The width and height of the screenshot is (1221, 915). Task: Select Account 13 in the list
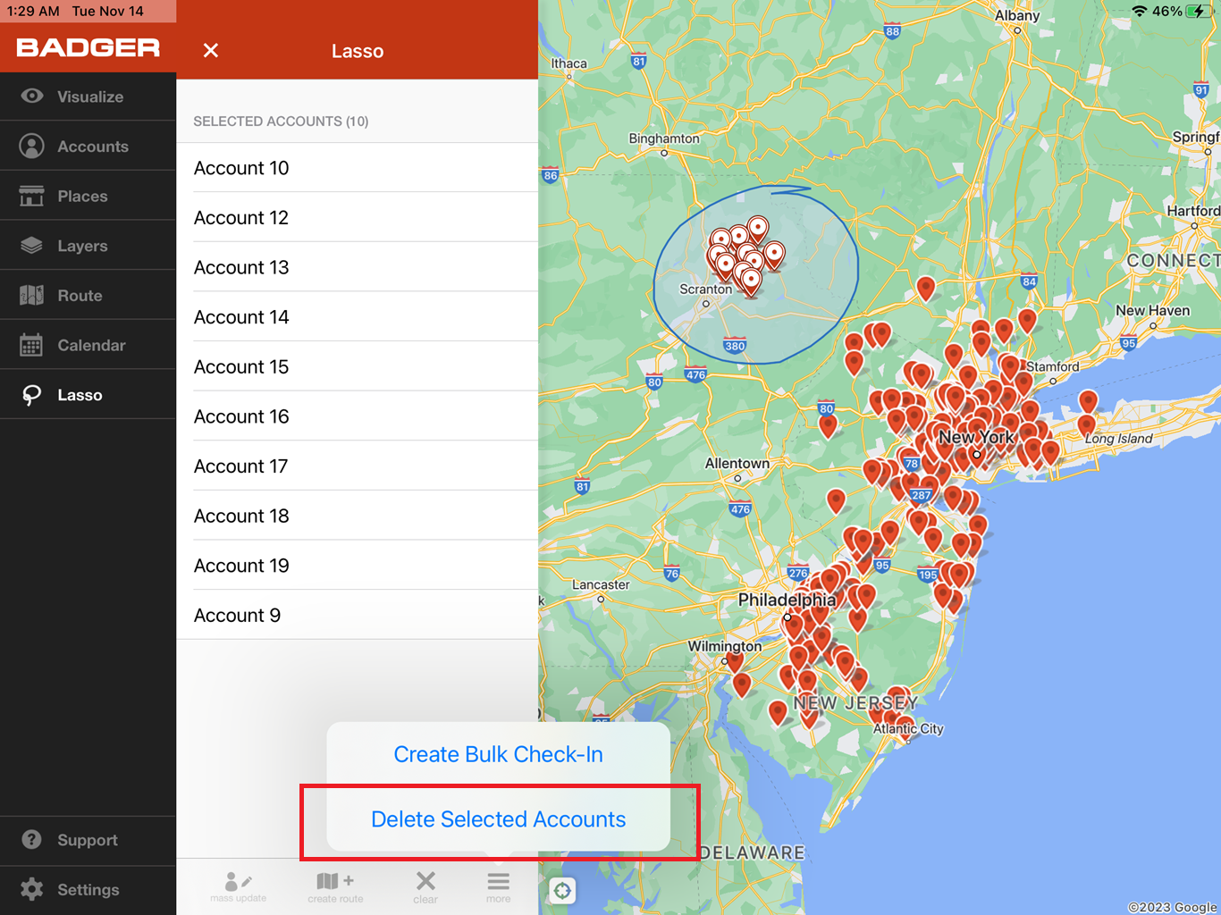click(x=358, y=267)
